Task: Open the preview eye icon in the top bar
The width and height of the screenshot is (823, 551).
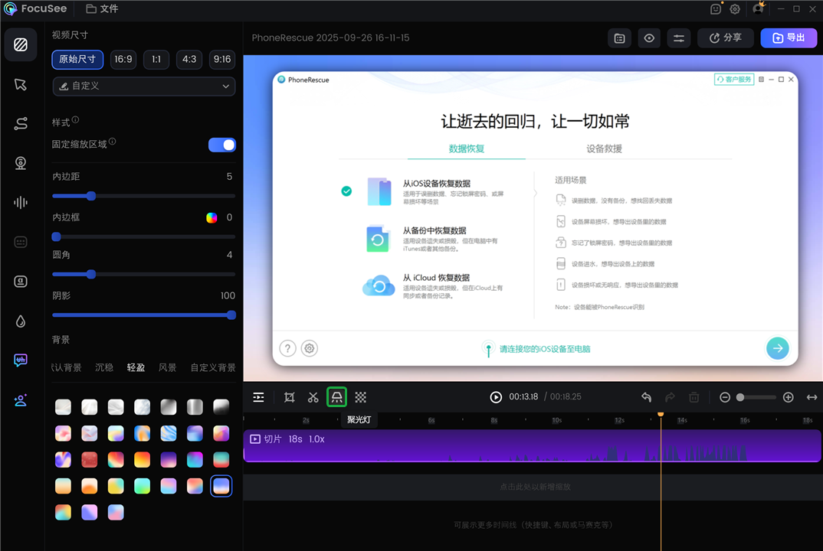Action: pos(648,37)
